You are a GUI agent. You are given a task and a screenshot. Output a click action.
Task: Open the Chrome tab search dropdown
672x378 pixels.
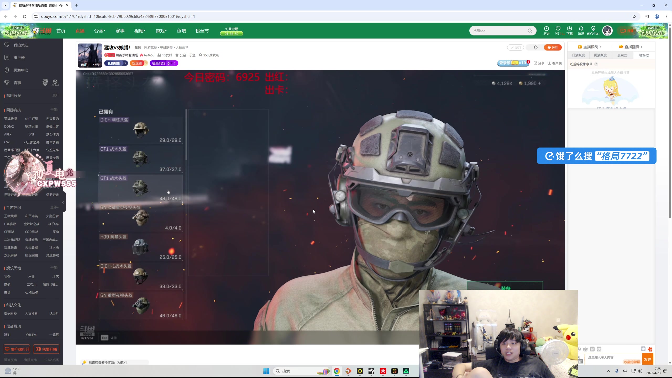(5, 5)
